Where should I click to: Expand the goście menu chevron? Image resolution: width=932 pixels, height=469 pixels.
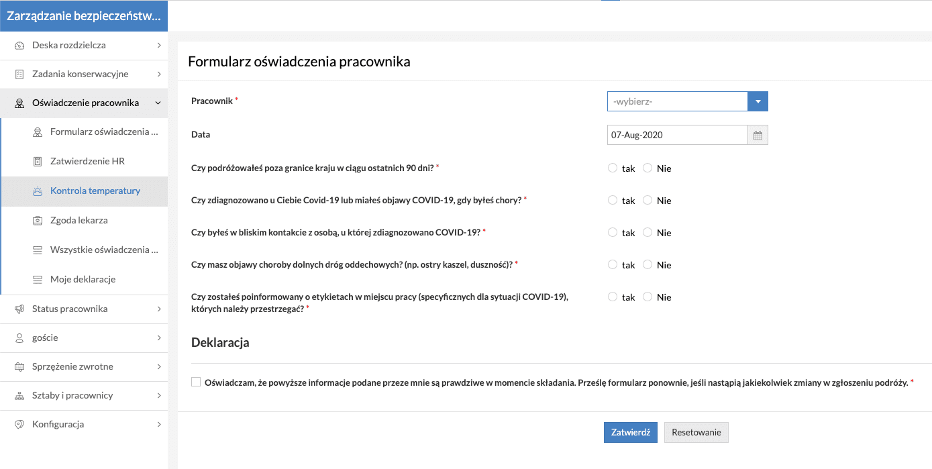click(x=158, y=338)
